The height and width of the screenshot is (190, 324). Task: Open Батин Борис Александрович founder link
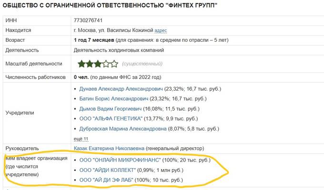pos(114,99)
